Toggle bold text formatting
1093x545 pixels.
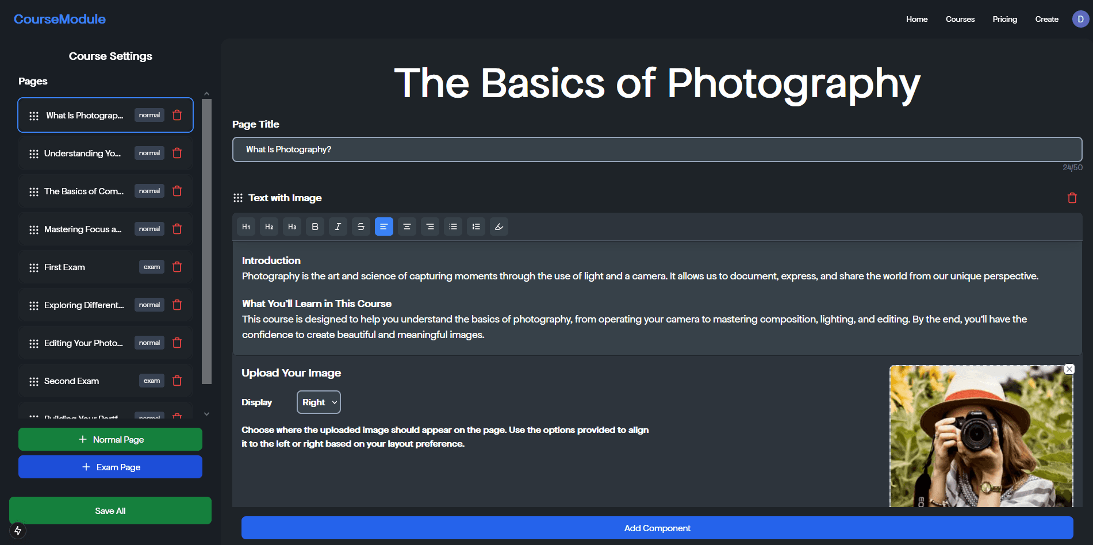click(315, 227)
